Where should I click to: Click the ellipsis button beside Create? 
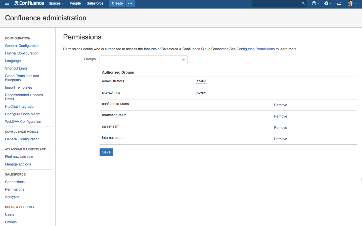130,3
